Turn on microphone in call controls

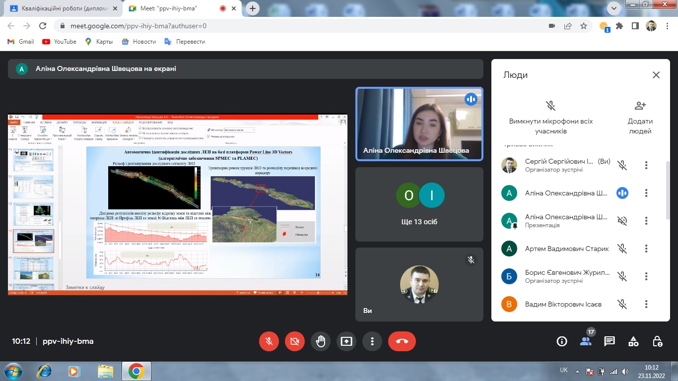pos(269,341)
